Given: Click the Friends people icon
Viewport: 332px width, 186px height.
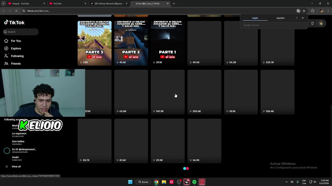Looking at the screenshot, I should (x=6, y=64).
